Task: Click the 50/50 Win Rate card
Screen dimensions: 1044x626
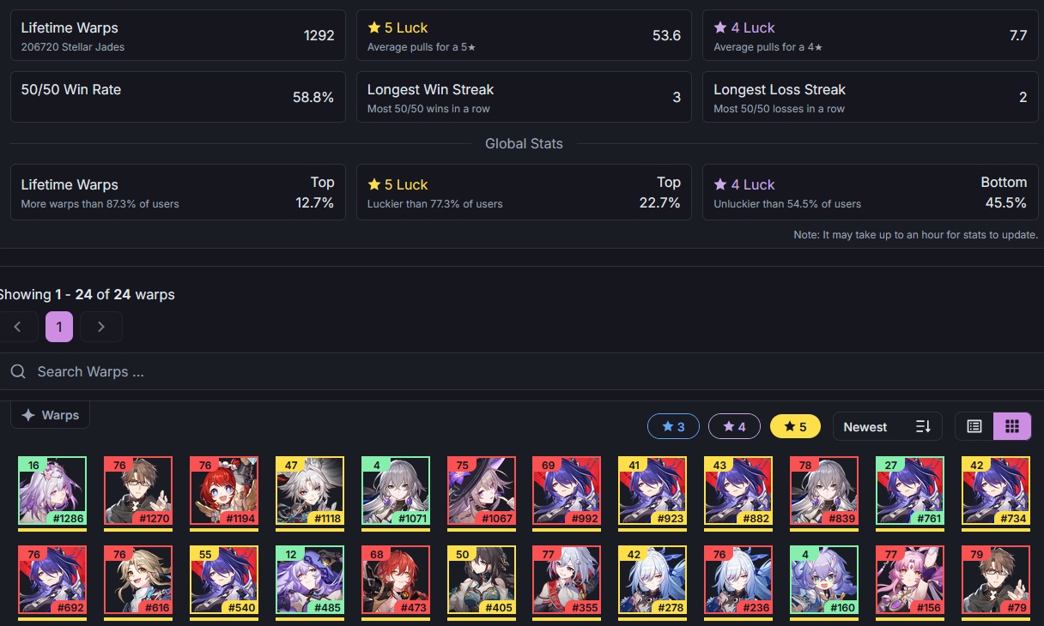Action: point(178,97)
